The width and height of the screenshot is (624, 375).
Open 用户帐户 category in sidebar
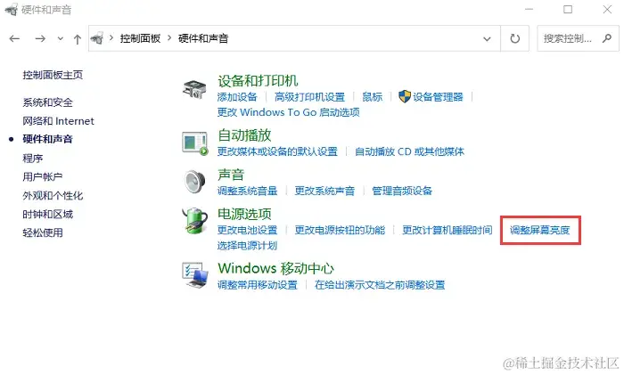coord(43,176)
